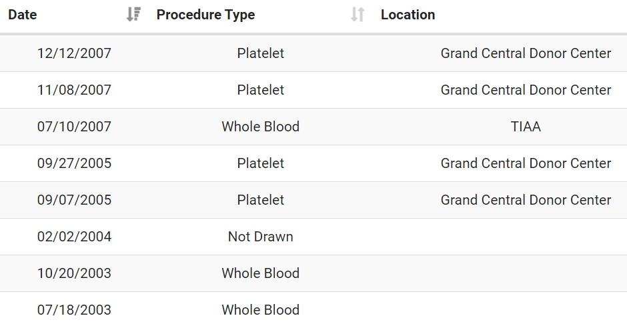Click Platelet in the 11/08/2007 row
Screen dimensions: 627x332
(260, 90)
